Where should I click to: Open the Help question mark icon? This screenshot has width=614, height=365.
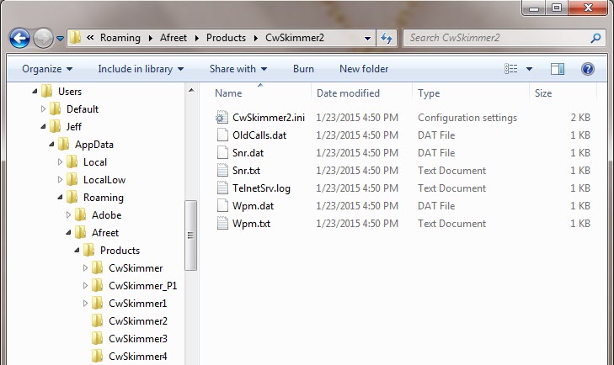tap(587, 69)
